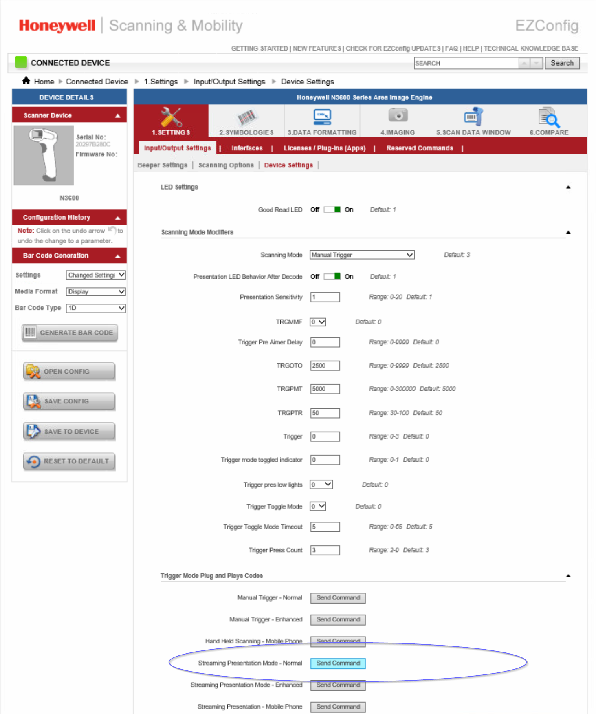Collapse the Scanner Device panel
The height and width of the screenshot is (714, 596).
point(118,116)
